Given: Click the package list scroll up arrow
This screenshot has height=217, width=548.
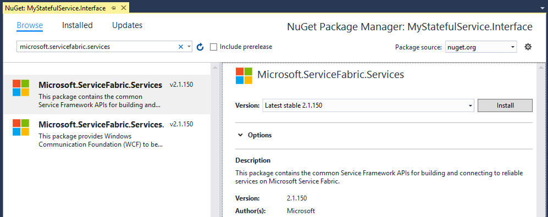Looking at the screenshot, I should (x=215, y=68).
